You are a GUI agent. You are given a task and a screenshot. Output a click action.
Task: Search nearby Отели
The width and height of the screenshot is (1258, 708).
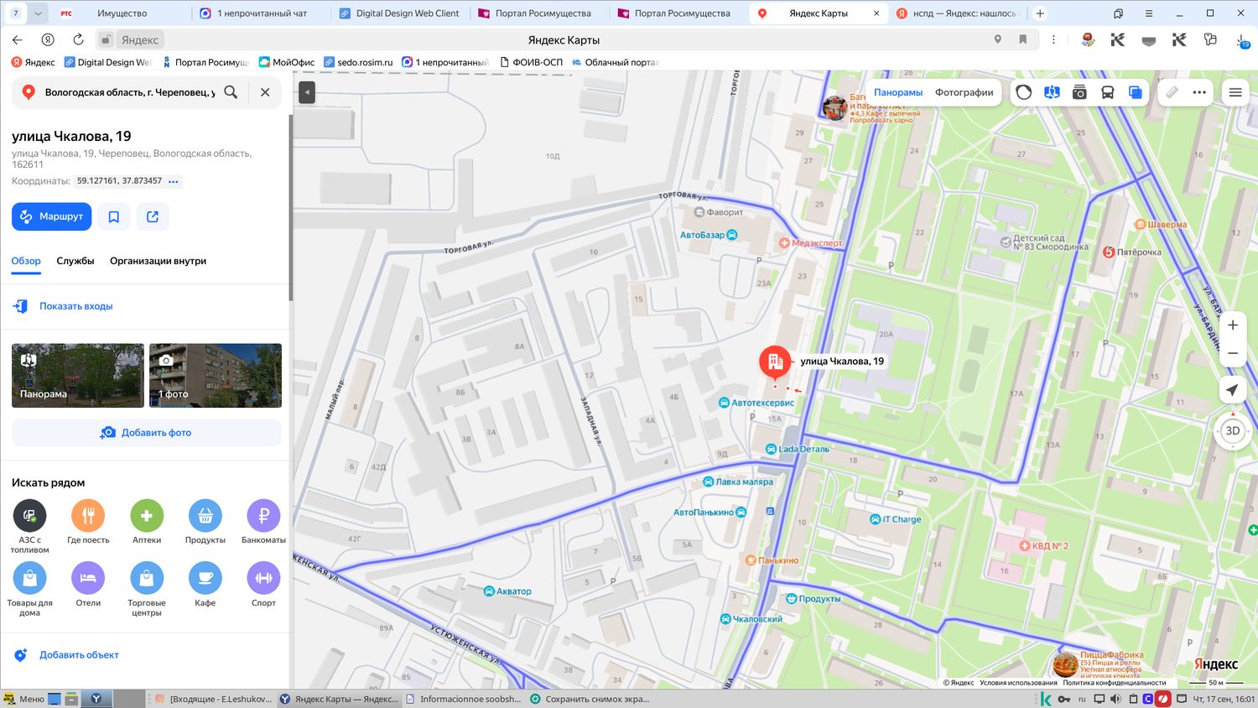pyautogui.click(x=88, y=578)
